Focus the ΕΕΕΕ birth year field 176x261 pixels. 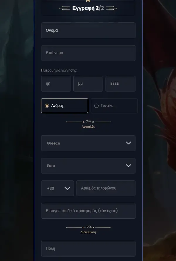click(121, 84)
